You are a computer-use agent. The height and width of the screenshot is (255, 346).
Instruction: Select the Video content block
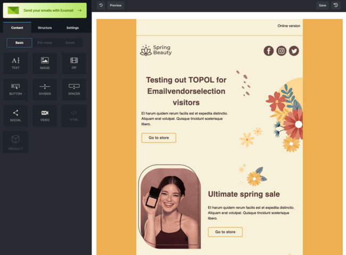tap(45, 116)
